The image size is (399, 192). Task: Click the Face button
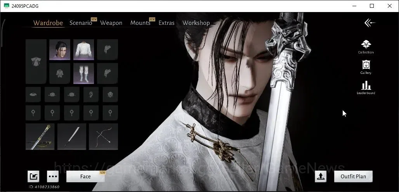coord(85,176)
